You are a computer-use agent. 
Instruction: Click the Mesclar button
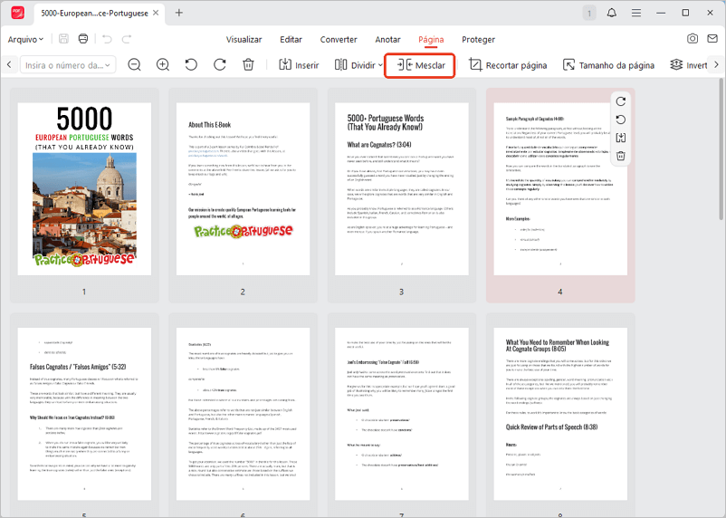(420, 65)
